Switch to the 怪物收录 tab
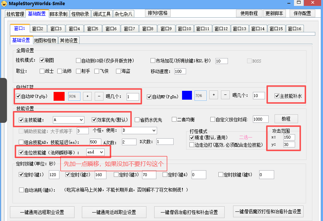 pyautogui.click(x=80, y=14)
